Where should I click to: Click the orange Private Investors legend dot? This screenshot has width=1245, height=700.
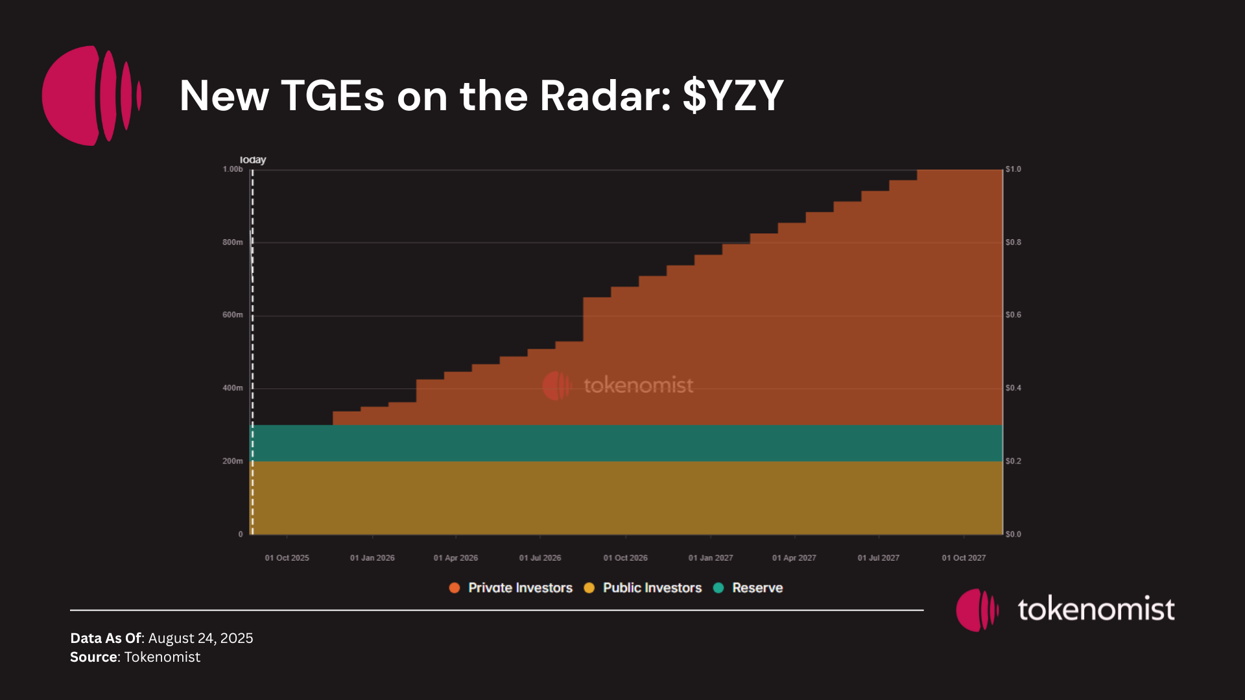click(455, 588)
